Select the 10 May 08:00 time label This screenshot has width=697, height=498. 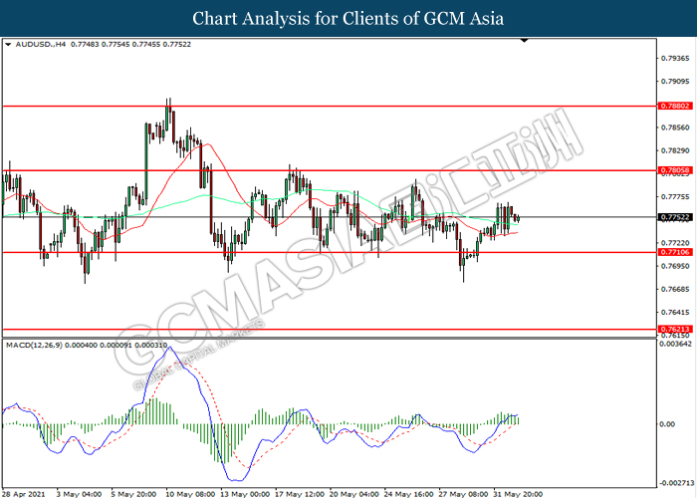(190, 494)
